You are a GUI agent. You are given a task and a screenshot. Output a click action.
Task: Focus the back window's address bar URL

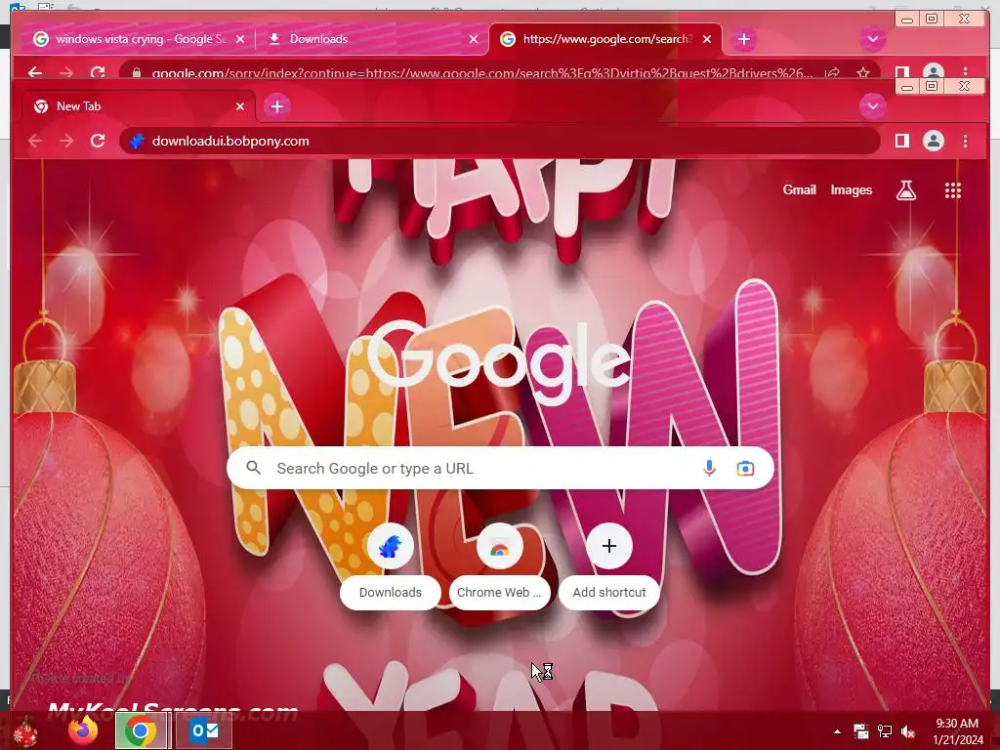pyautogui.click(x=482, y=72)
